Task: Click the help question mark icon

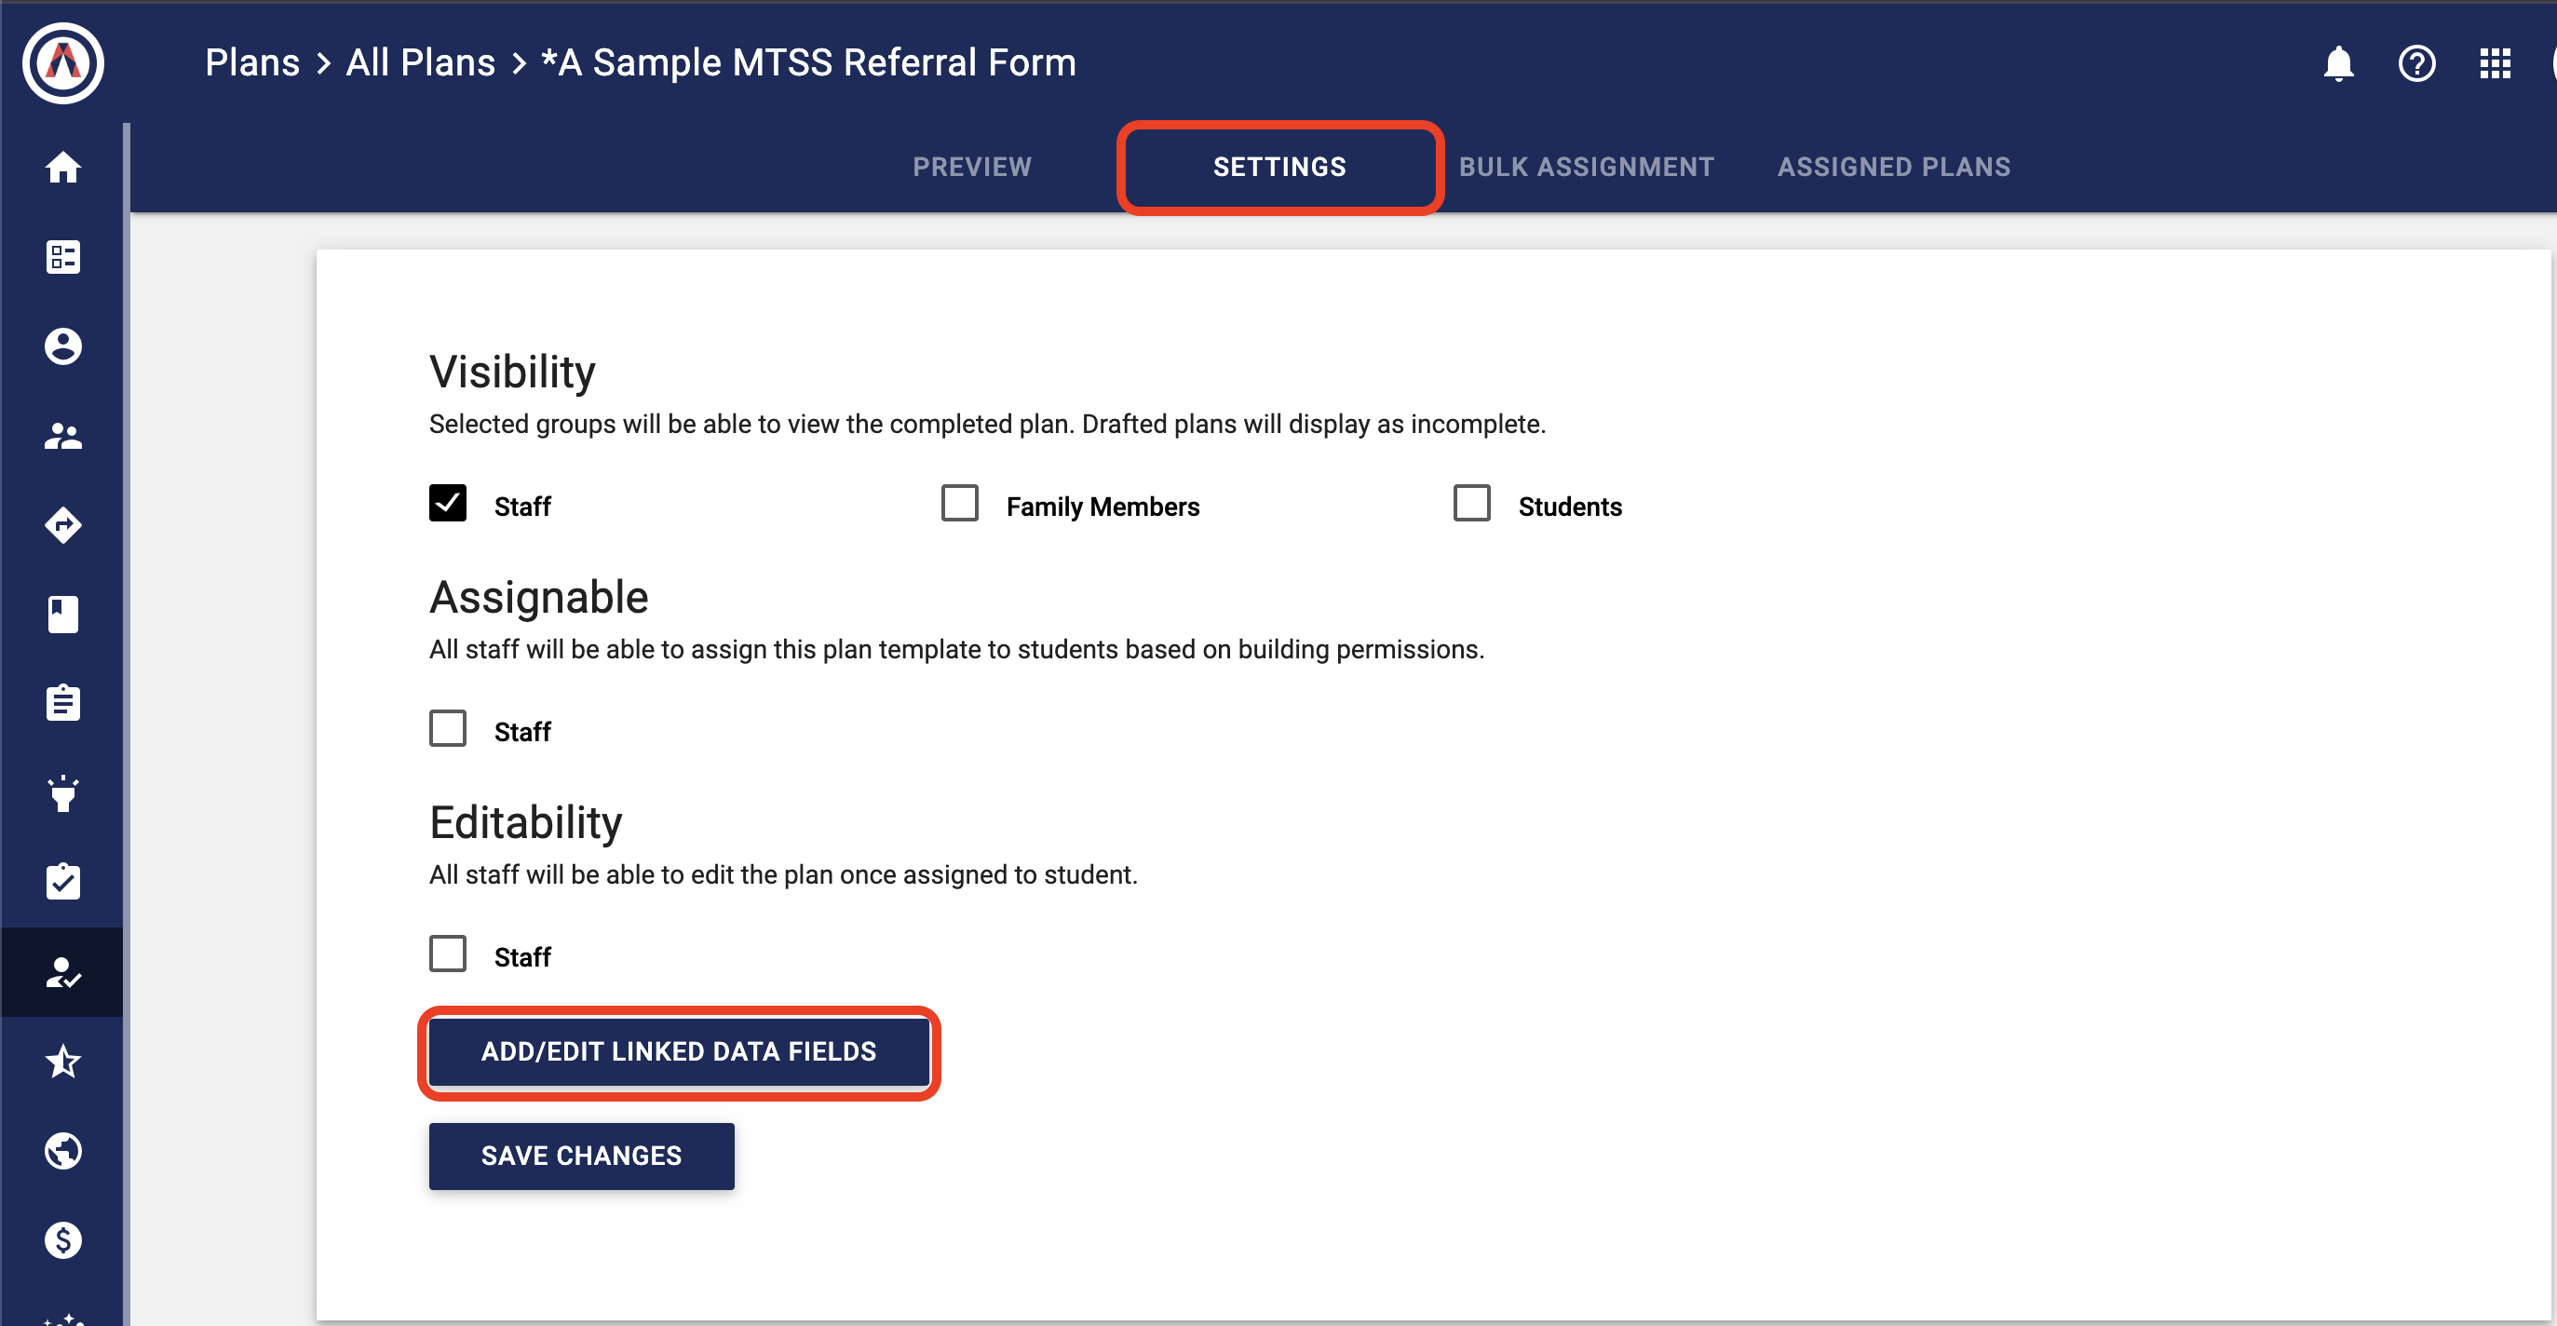Action: click(x=2416, y=63)
